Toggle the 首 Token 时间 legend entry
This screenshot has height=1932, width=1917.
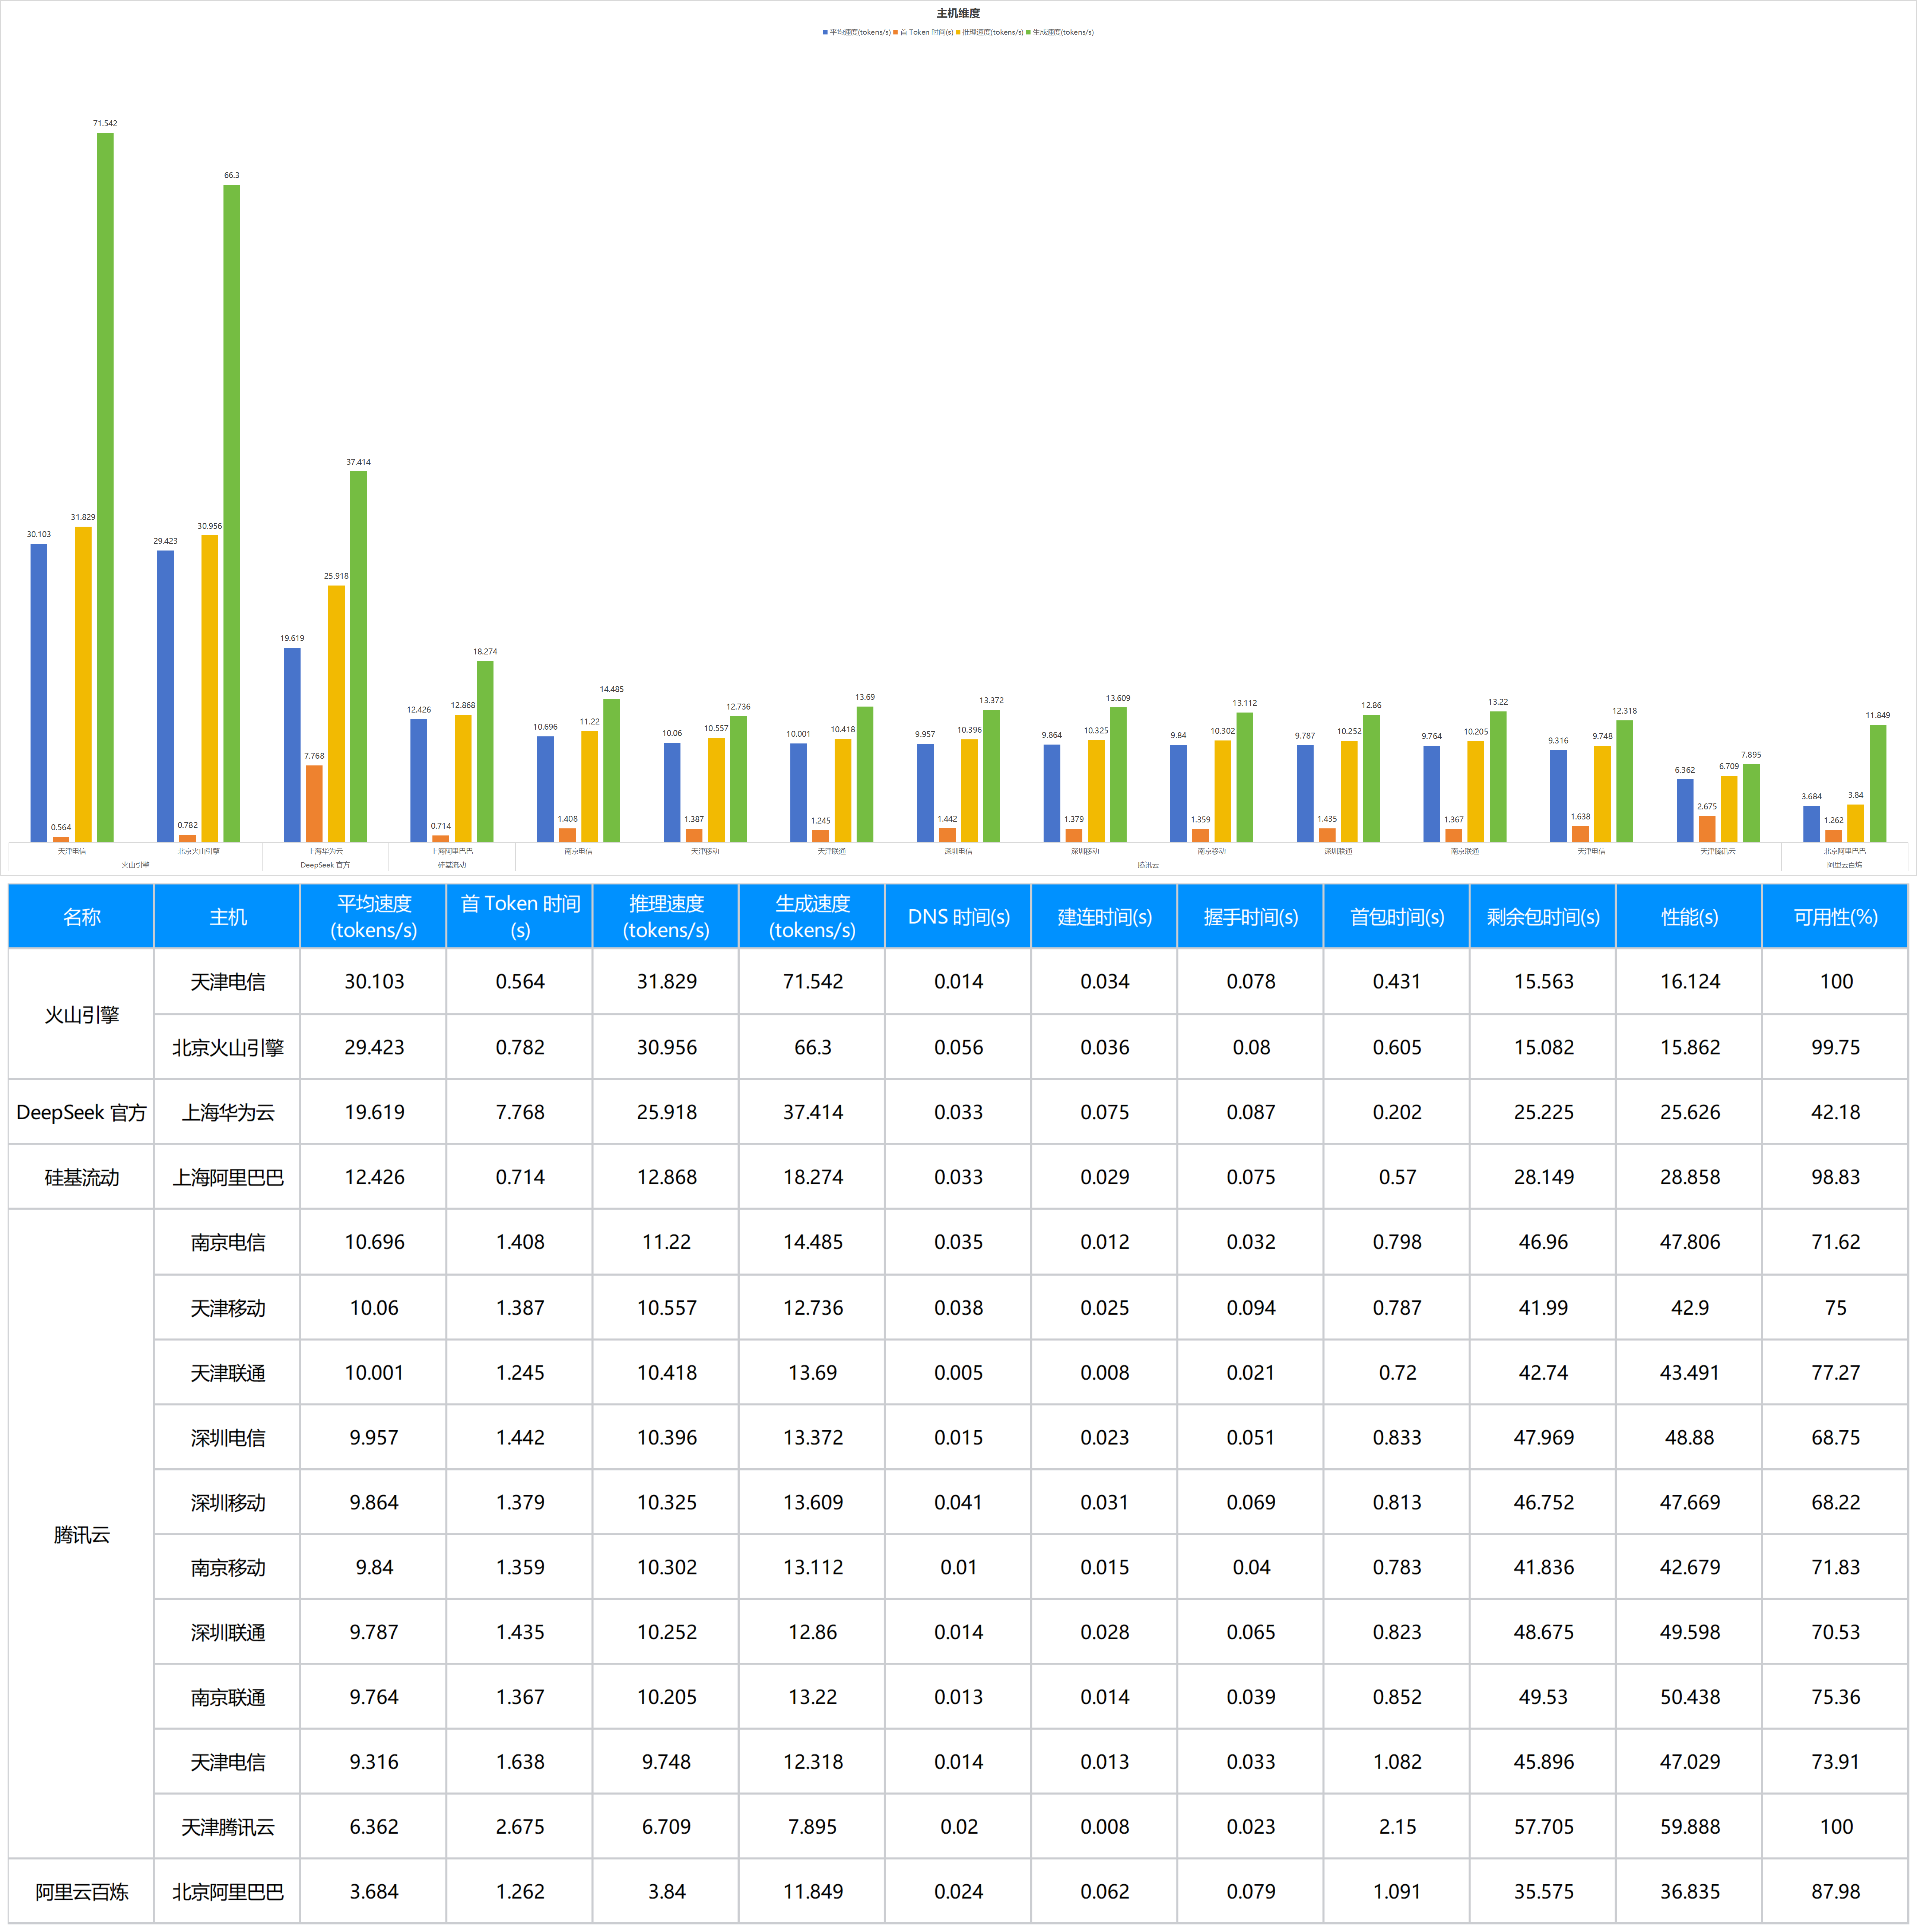click(x=925, y=32)
